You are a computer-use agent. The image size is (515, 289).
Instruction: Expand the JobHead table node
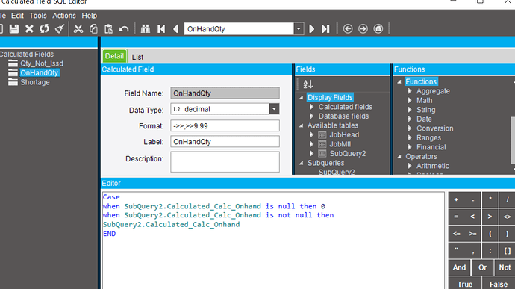pyautogui.click(x=311, y=135)
